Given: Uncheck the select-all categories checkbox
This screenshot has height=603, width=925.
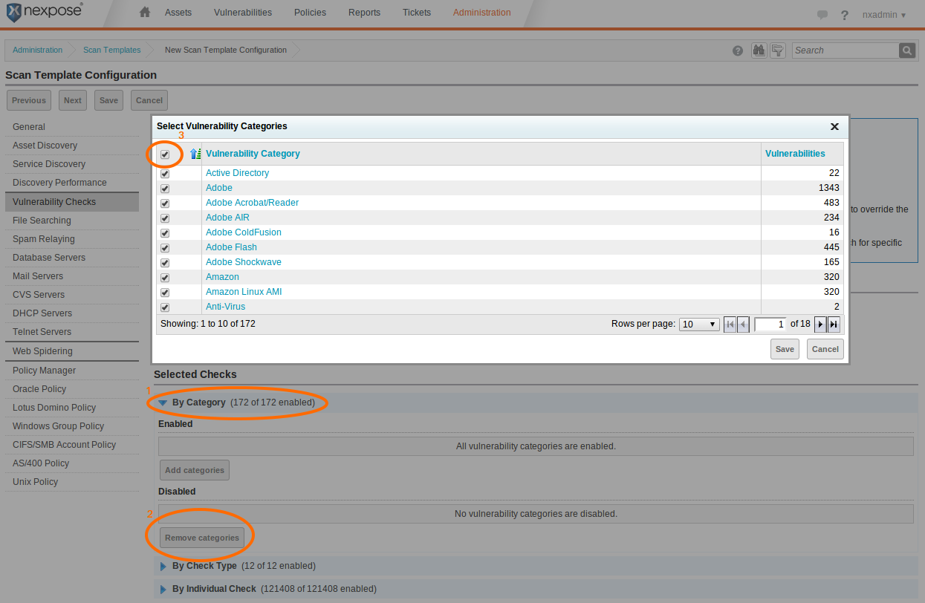Looking at the screenshot, I should pos(165,154).
